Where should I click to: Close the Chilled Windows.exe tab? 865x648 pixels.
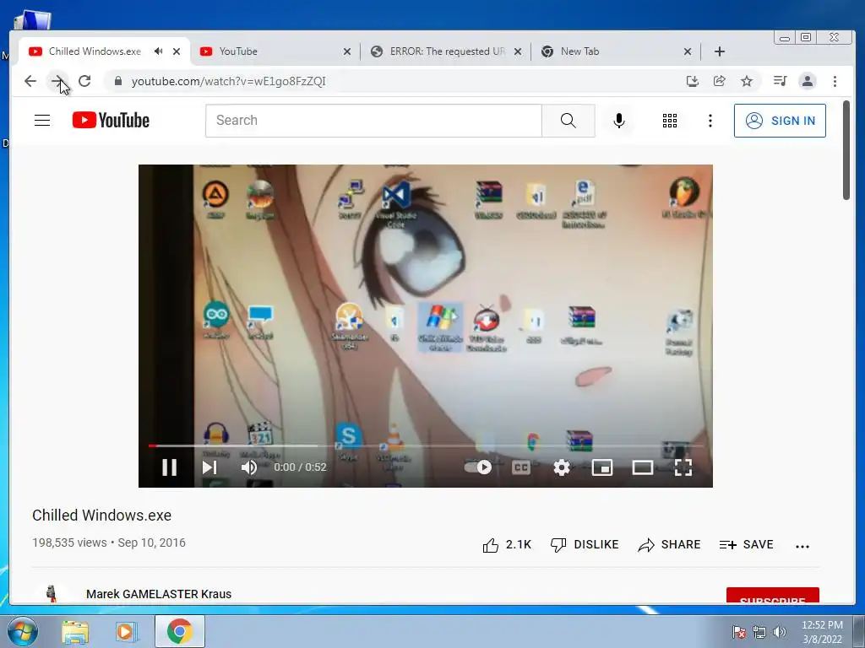(x=177, y=51)
